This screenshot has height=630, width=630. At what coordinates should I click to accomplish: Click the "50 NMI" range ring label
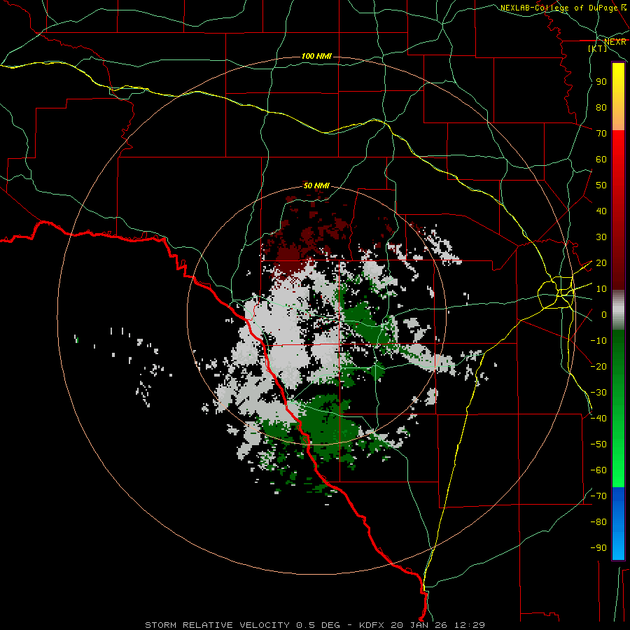[x=316, y=185]
